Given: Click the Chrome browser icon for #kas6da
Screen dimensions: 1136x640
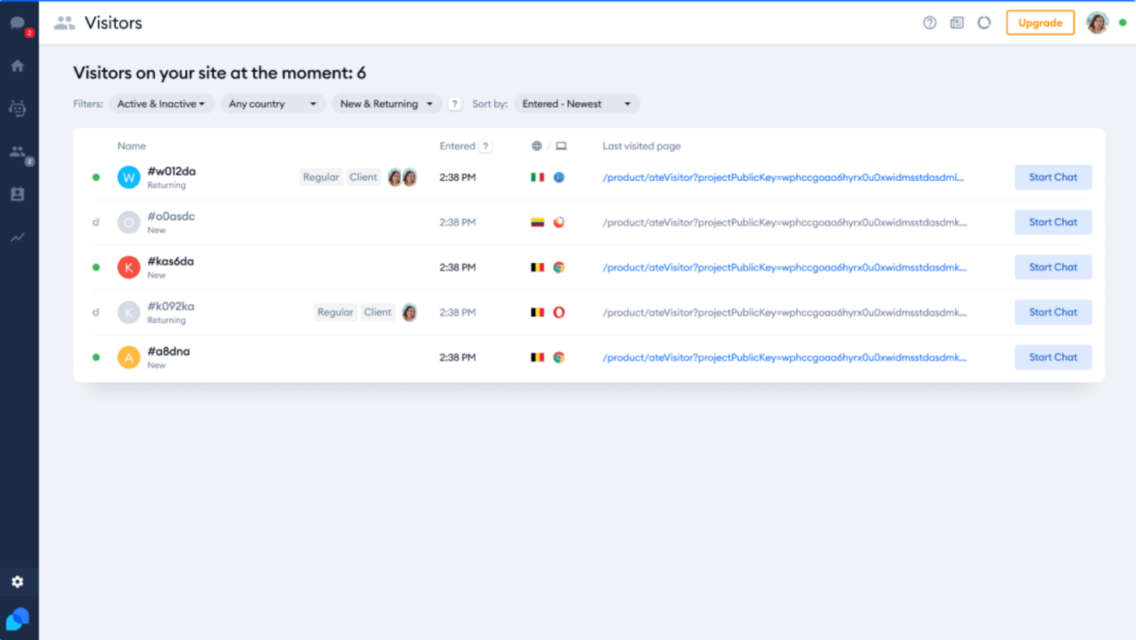Looking at the screenshot, I should click(559, 267).
